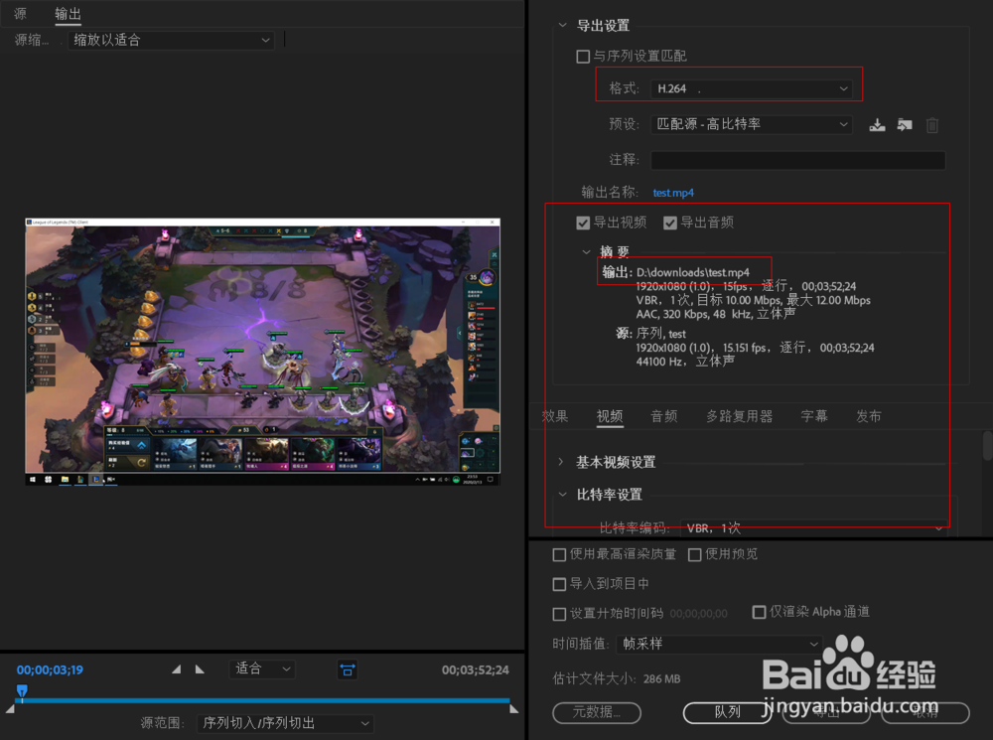
Task: Open time interpolation frame sampling dropdown
Action: 719,644
